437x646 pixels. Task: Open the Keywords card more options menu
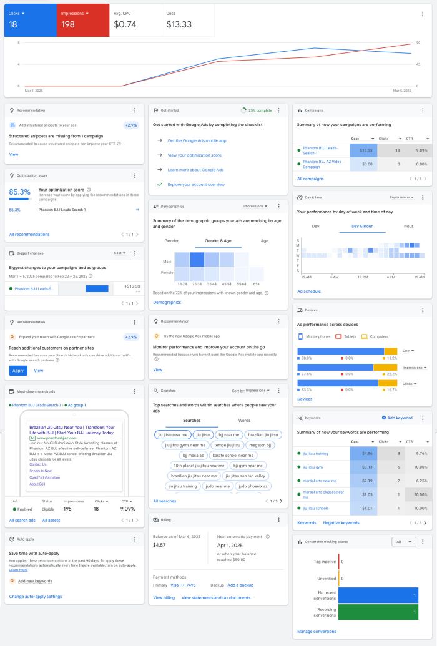click(x=423, y=418)
